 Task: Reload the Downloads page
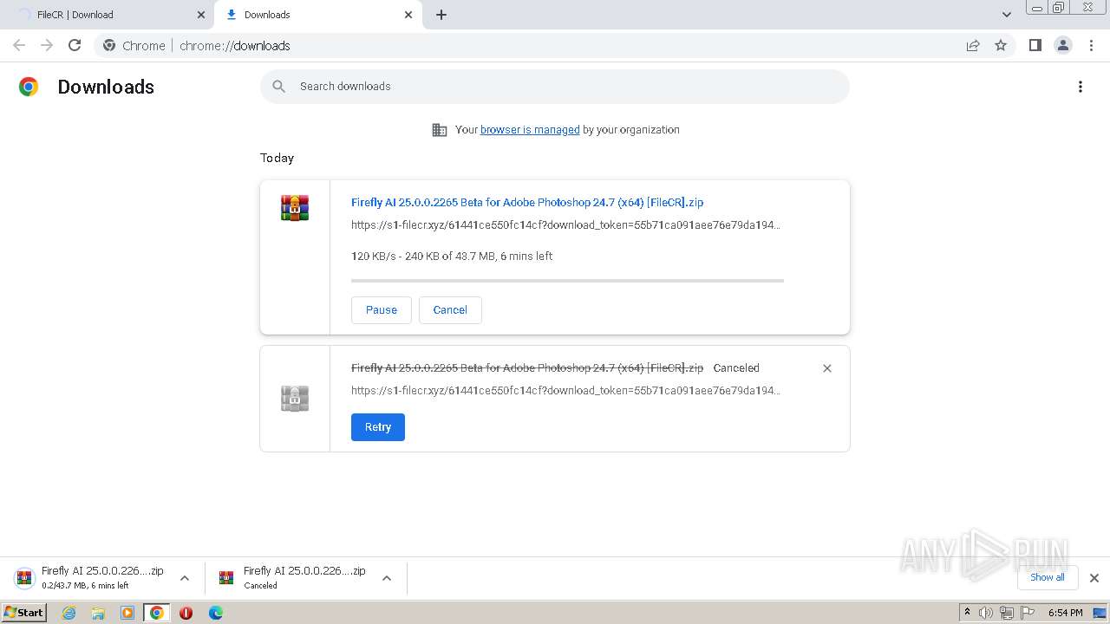75,45
